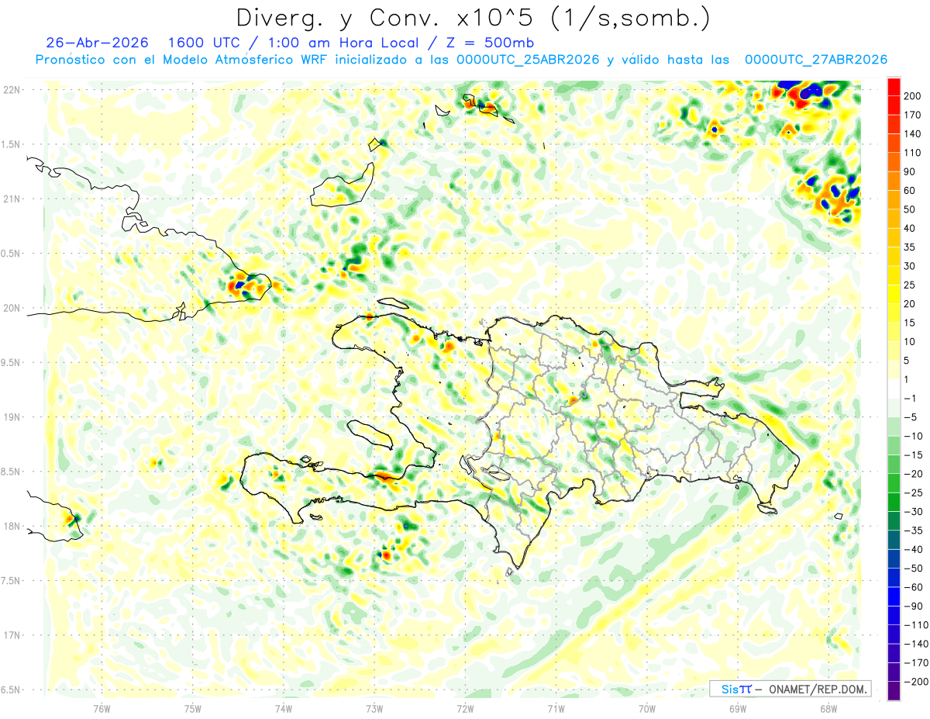
Task: Select the 20N latitude axis label
Action: pos(12,308)
